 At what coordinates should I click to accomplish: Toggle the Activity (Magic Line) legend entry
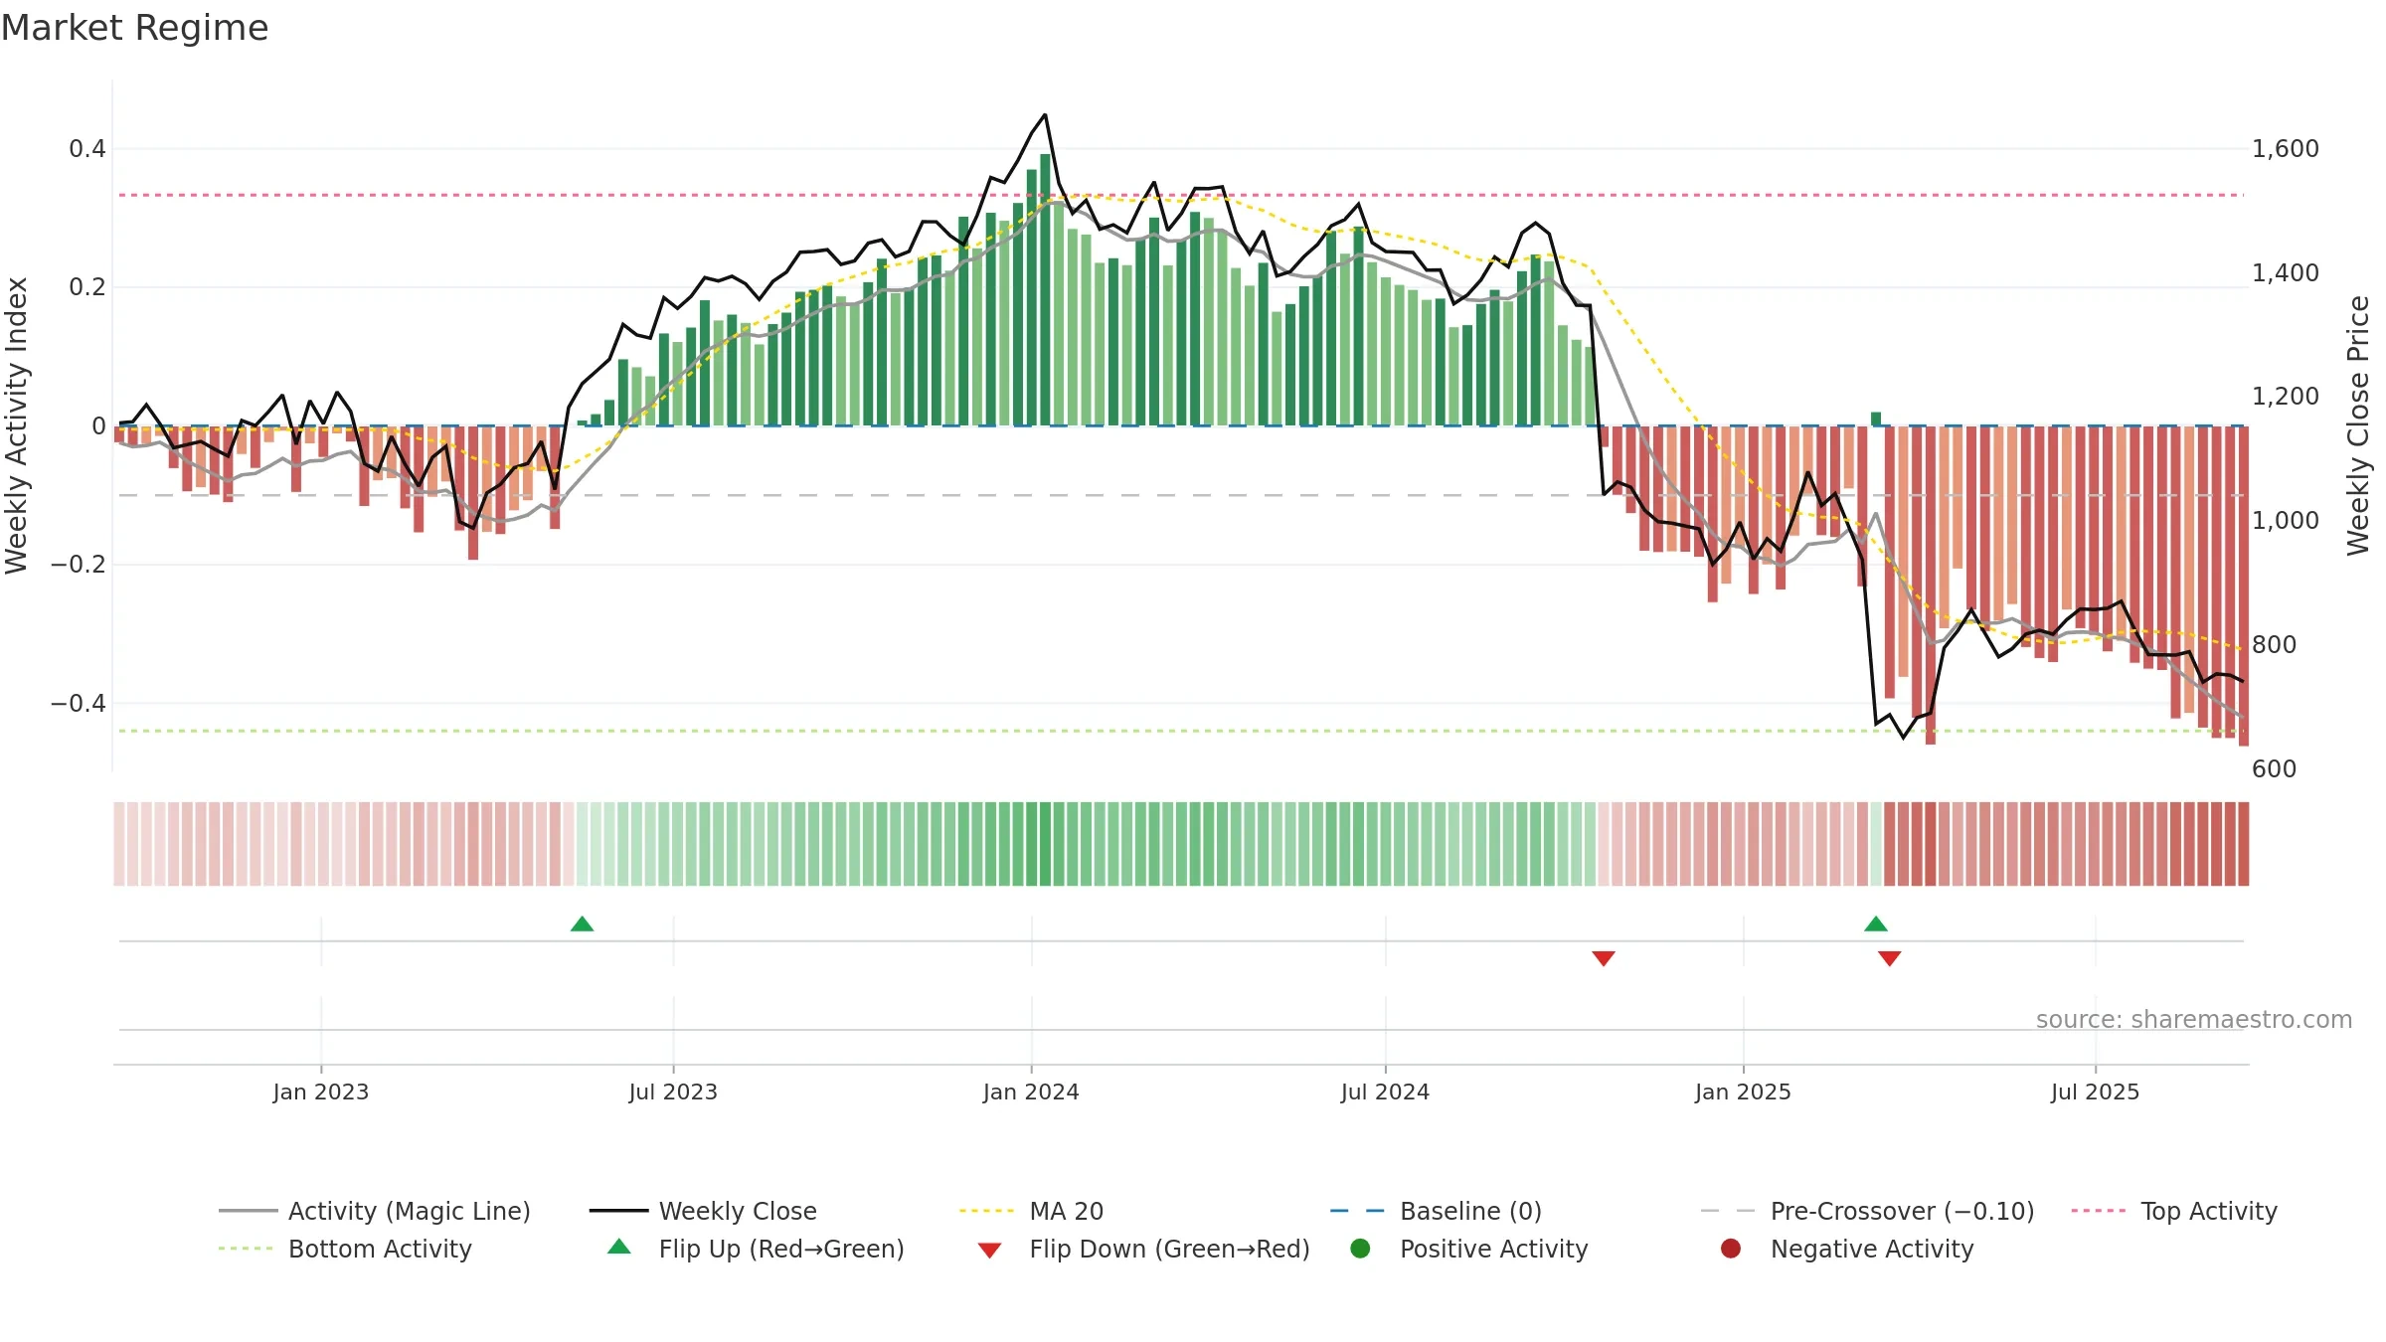click(375, 1211)
